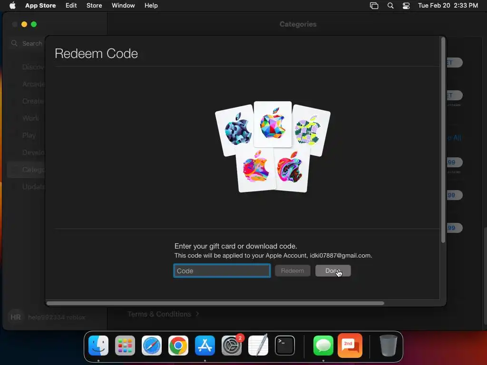
Task: Open Google Chrome from the Dock
Action: [178, 346]
